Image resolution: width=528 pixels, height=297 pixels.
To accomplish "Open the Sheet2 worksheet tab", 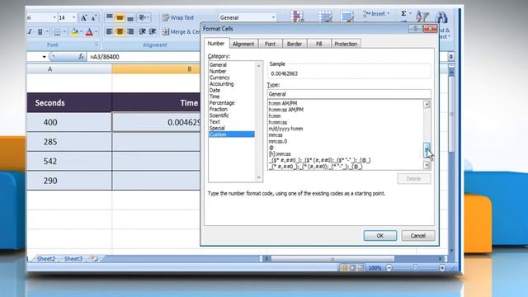I will tap(46, 259).
